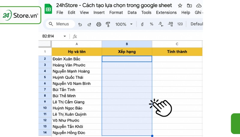Click the 'Xếp hạng' header cell
The width and height of the screenshot is (240, 137).
click(127, 52)
